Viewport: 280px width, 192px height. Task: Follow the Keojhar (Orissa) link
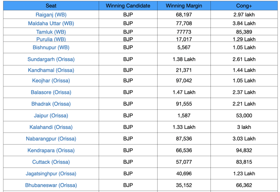point(51,81)
